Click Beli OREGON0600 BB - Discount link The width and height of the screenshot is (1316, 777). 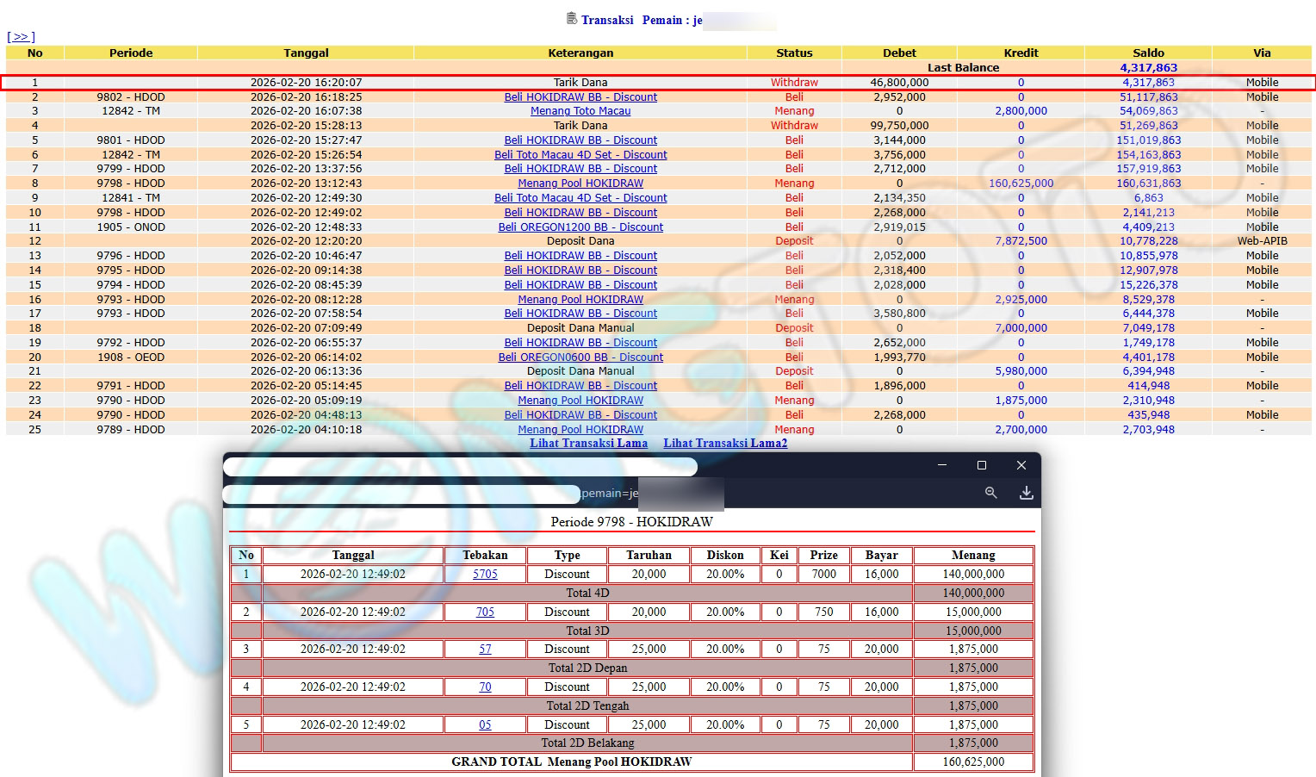580,357
